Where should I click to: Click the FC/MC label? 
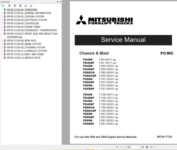click(167, 53)
